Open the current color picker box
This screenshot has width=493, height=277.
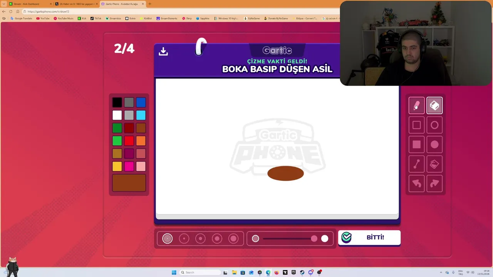tap(129, 183)
